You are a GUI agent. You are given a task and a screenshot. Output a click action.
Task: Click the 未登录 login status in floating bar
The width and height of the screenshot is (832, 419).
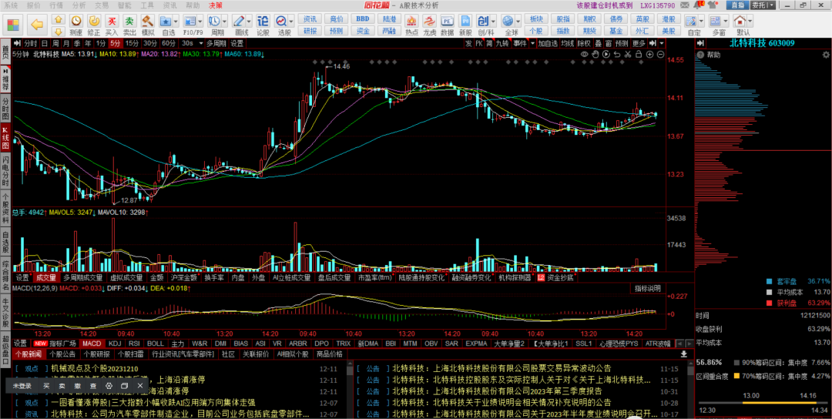coord(22,386)
